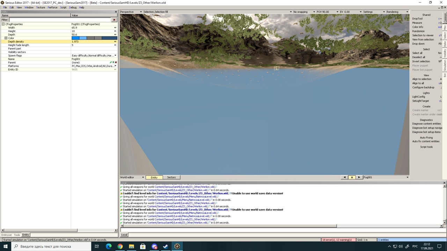
Task: Close the Entity properties panel
Action: pyautogui.click(x=116, y=12)
